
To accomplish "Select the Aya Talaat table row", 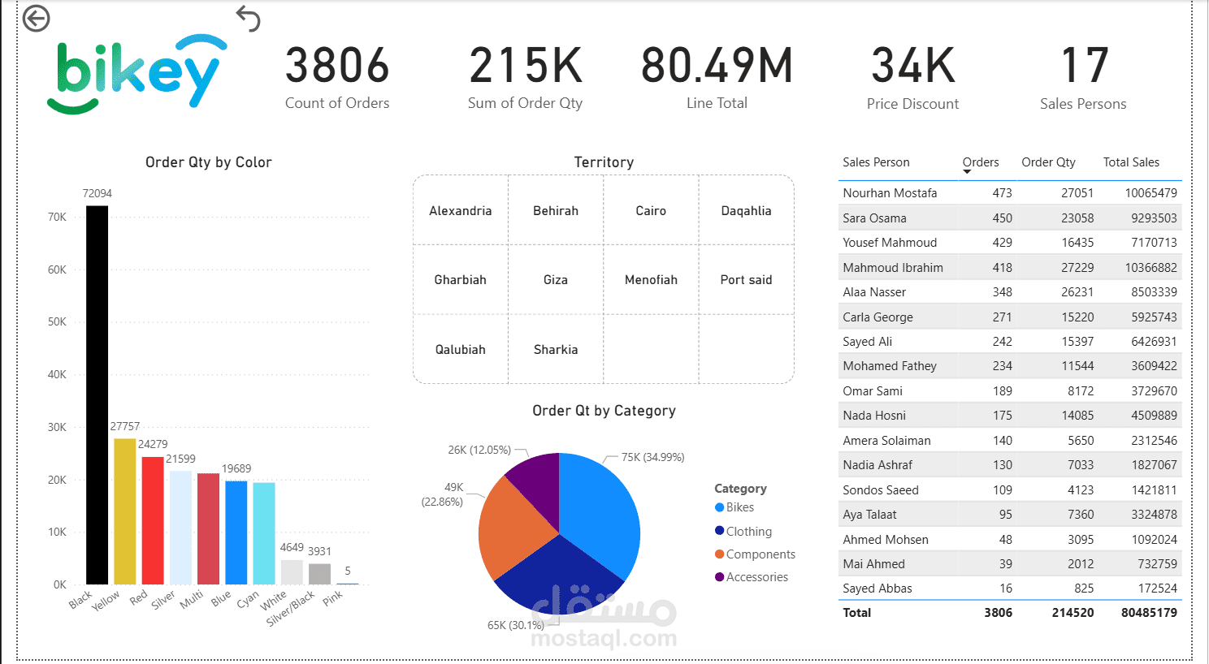I will [1010, 515].
